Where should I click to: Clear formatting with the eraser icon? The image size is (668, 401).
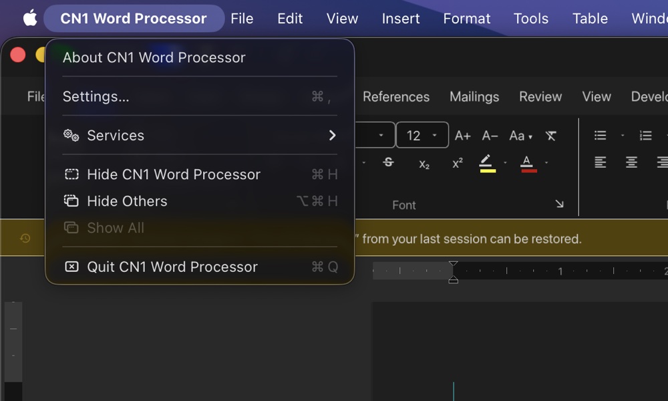pyautogui.click(x=551, y=136)
